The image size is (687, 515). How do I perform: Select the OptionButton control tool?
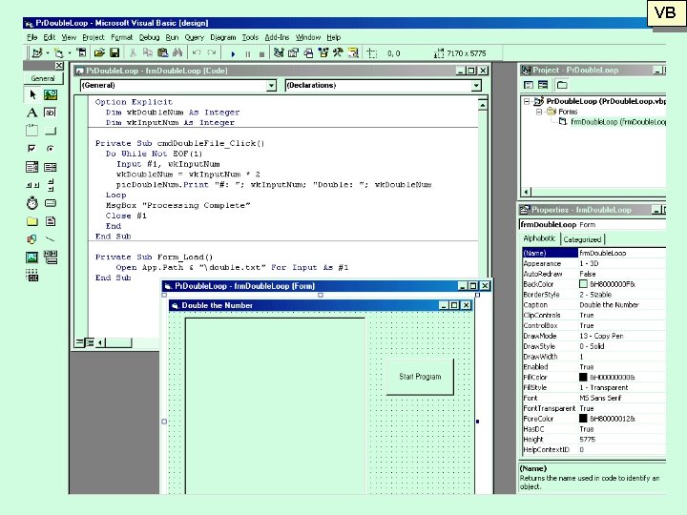[x=51, y=149]
